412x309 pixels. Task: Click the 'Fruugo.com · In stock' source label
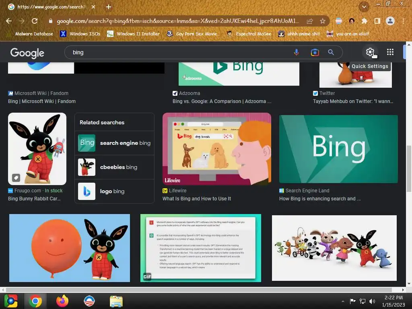(x=35, y=190)
